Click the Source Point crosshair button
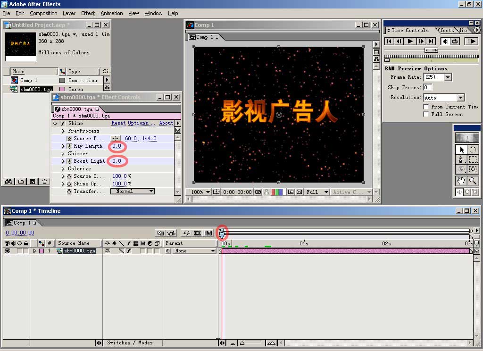This screenshot has width=483, height=351. click(116, 139)
